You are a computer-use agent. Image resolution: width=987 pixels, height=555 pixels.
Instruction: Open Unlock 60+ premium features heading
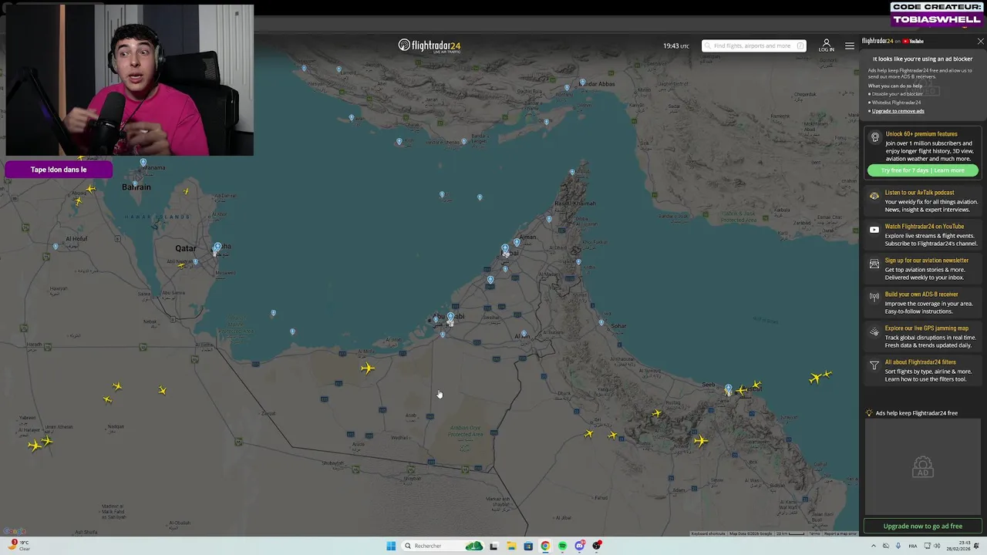[921, 134]
